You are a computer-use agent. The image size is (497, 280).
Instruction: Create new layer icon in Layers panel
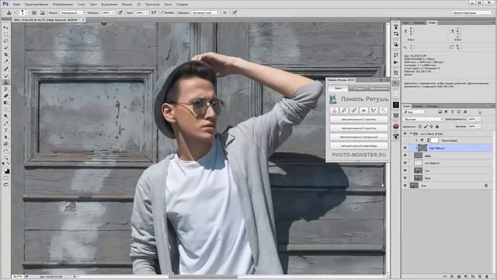pos(480,277)
